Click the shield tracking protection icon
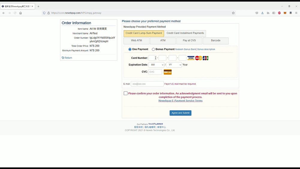300x169 pixels. pyautogui.click(x=44, y=13)
